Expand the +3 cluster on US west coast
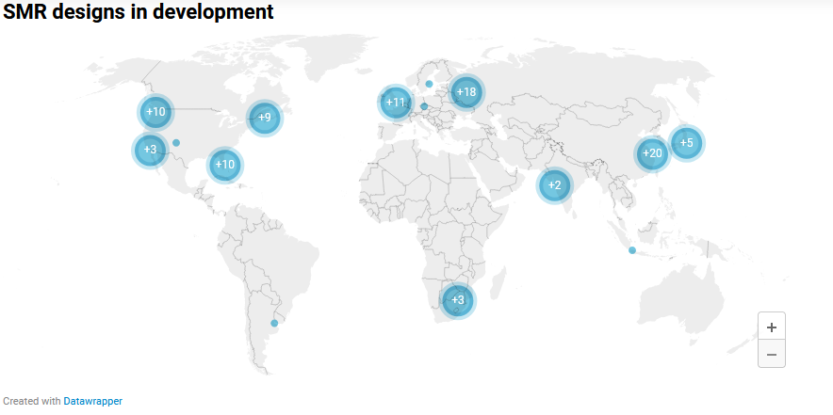The width and height of the screenshot is (833, 415). pos(150,150)
